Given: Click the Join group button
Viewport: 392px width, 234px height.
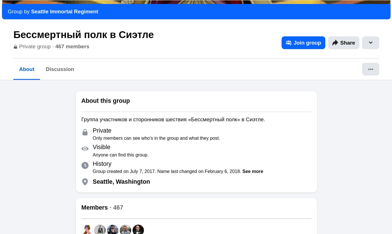Looking at the screenshot, I should [303, 43].
